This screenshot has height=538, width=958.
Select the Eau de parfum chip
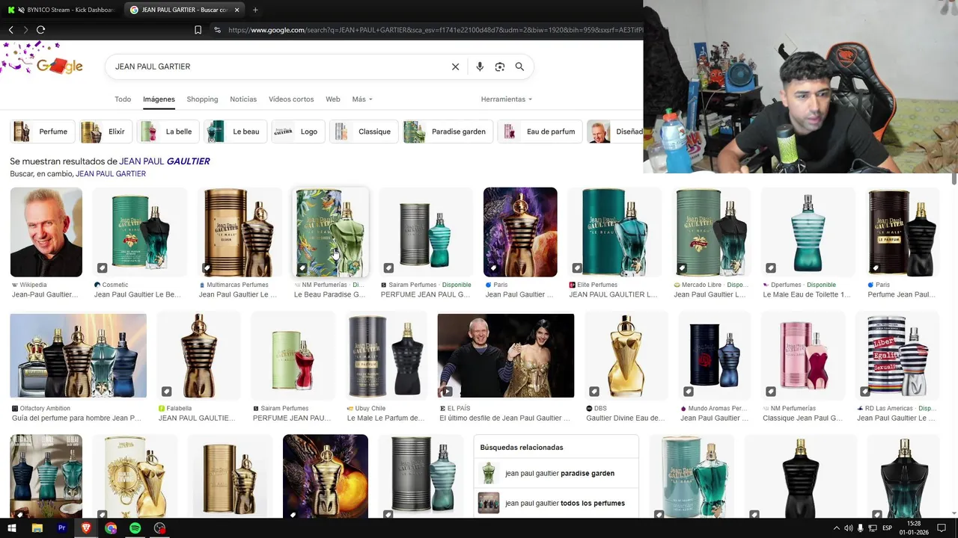540,132
